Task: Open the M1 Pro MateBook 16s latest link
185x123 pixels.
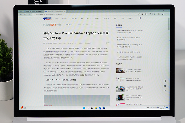Action: pos(130,58)
